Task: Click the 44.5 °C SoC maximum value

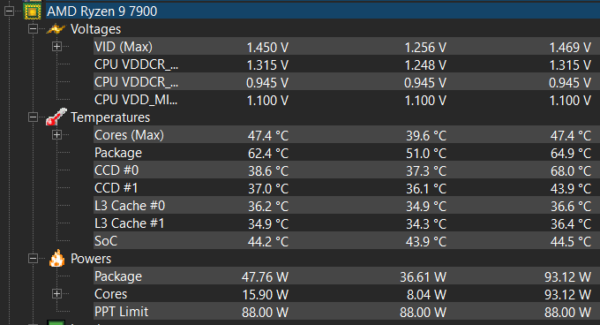Action: click(x=571, y=242)
